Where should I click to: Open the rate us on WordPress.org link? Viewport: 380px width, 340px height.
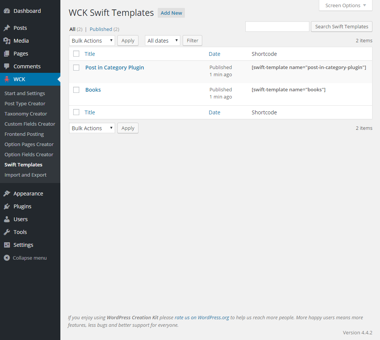click(x=202, y=317)
